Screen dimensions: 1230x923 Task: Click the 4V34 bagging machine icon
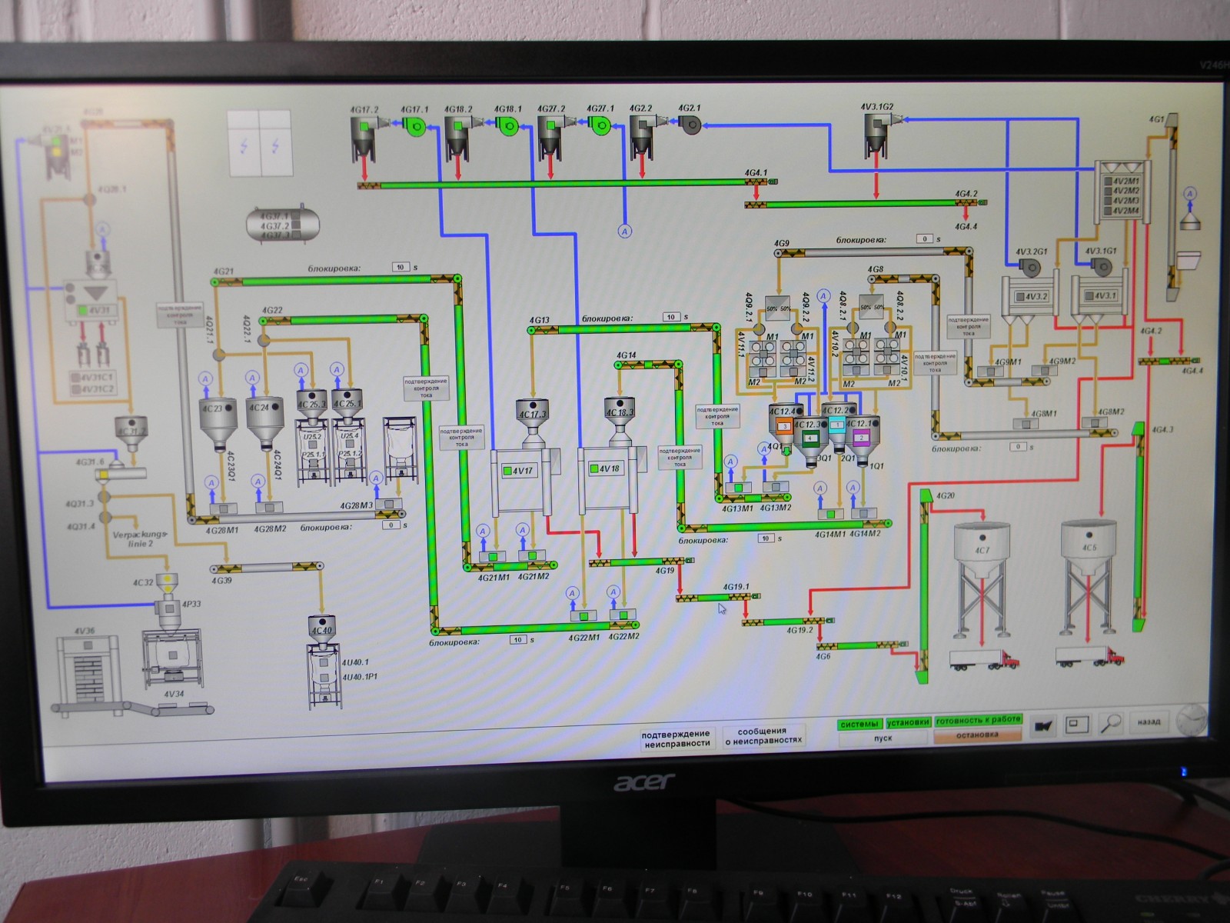(x=175, y=660)
